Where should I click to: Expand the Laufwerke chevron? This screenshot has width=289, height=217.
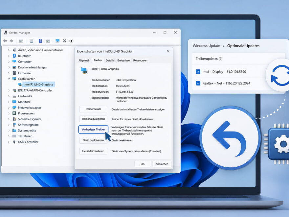coord(9,96)
